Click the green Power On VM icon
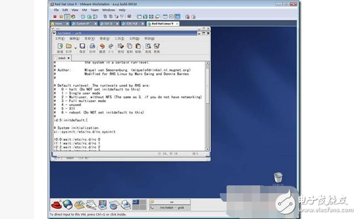Image resolution: width=358 pixels, height=219 pixels. (x=67, y=17)
